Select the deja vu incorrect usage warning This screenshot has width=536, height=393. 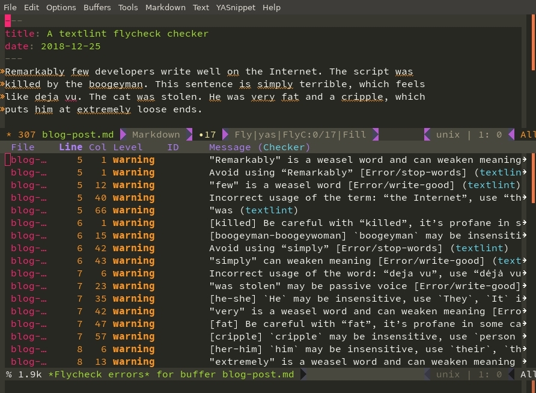[266, 274]
